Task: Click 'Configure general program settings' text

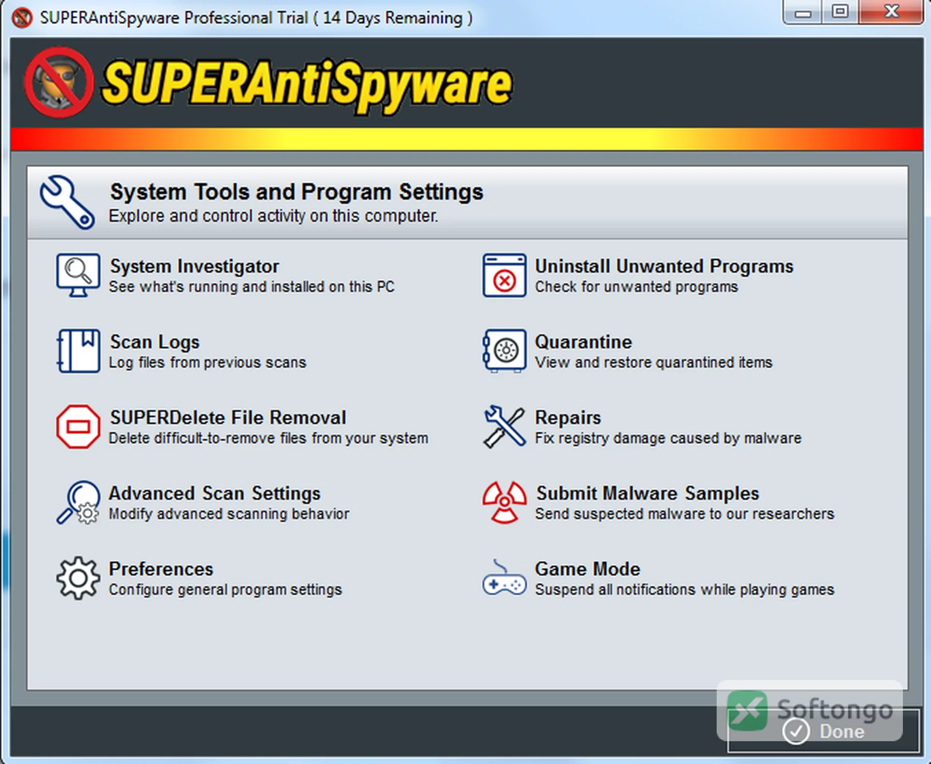Action: [225, 590]
